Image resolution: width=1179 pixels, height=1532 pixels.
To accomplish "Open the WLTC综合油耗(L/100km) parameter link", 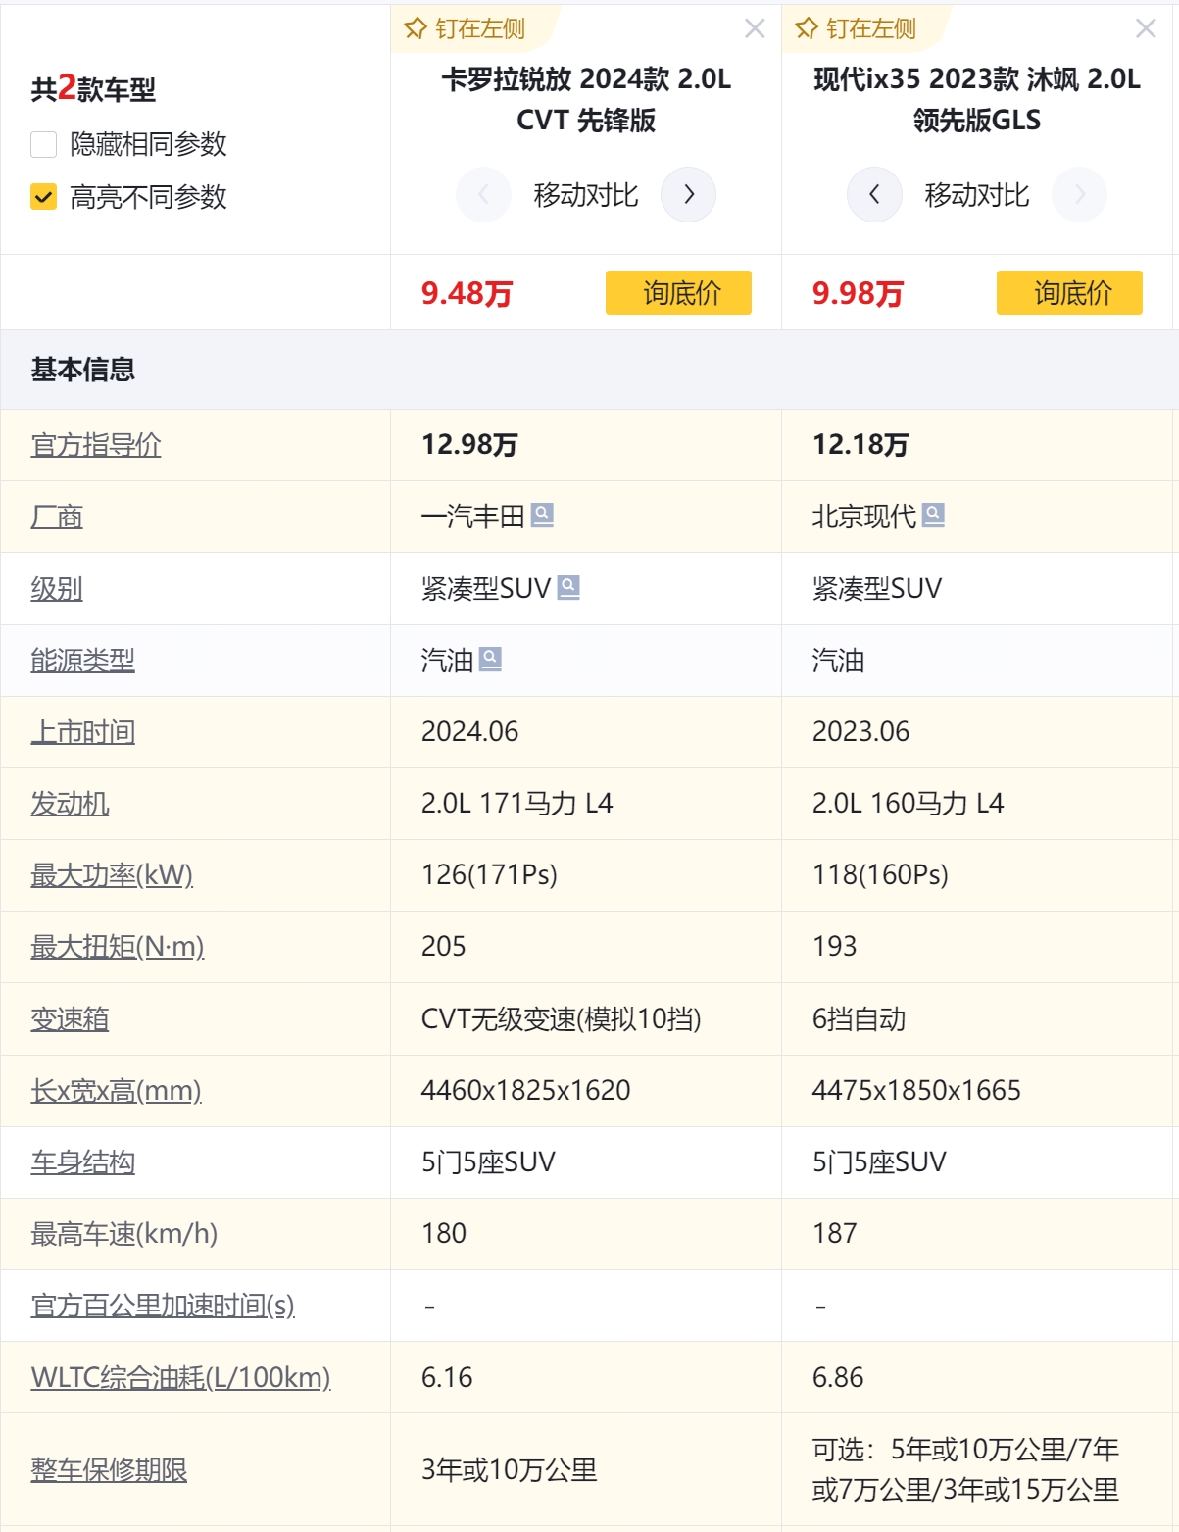I will pos(180,1377).
